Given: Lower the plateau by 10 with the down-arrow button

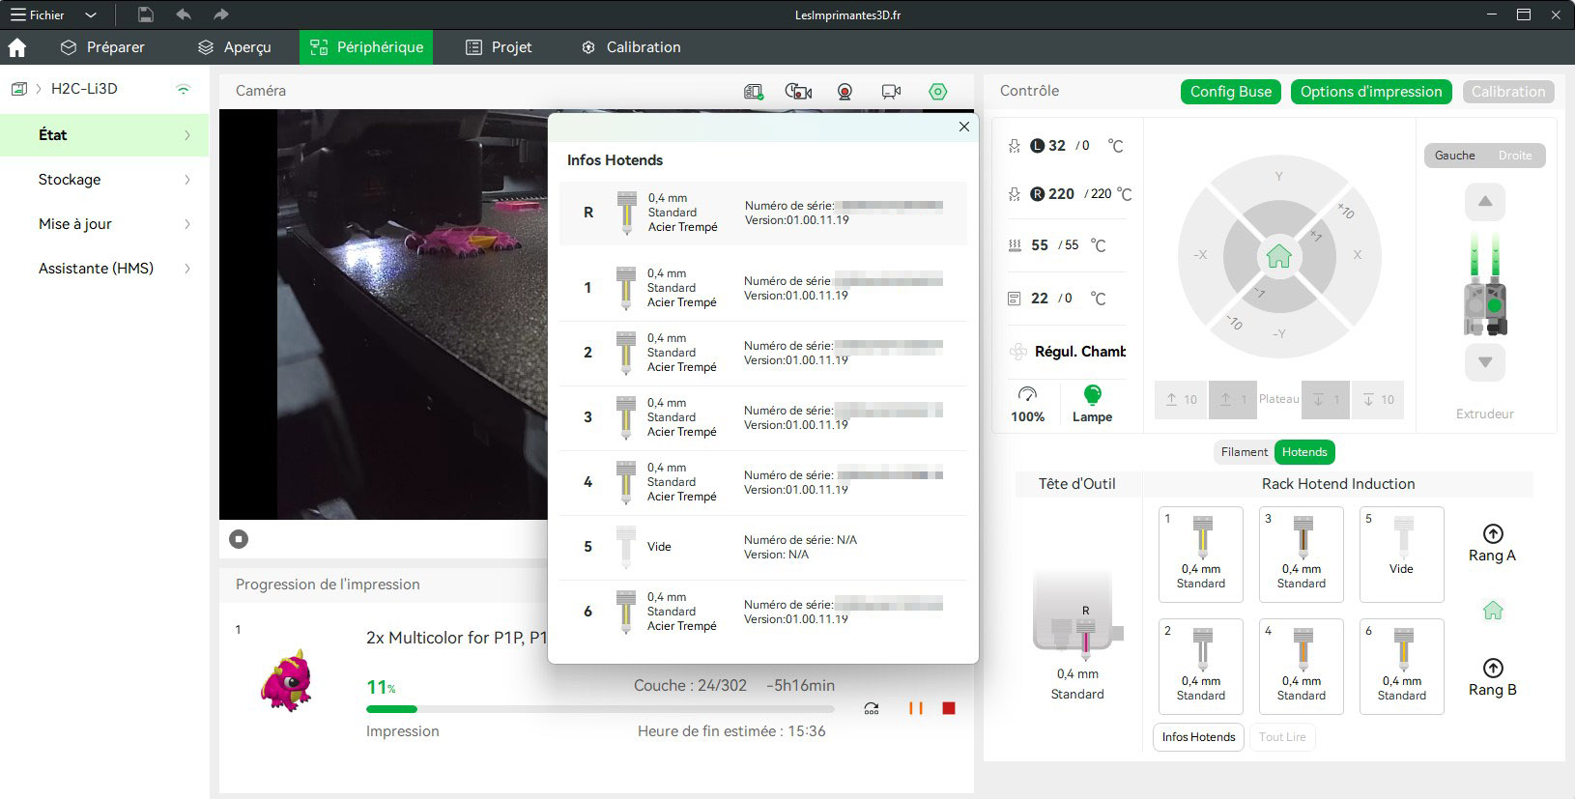Looking at the screenshot, I should point(1378,400).
